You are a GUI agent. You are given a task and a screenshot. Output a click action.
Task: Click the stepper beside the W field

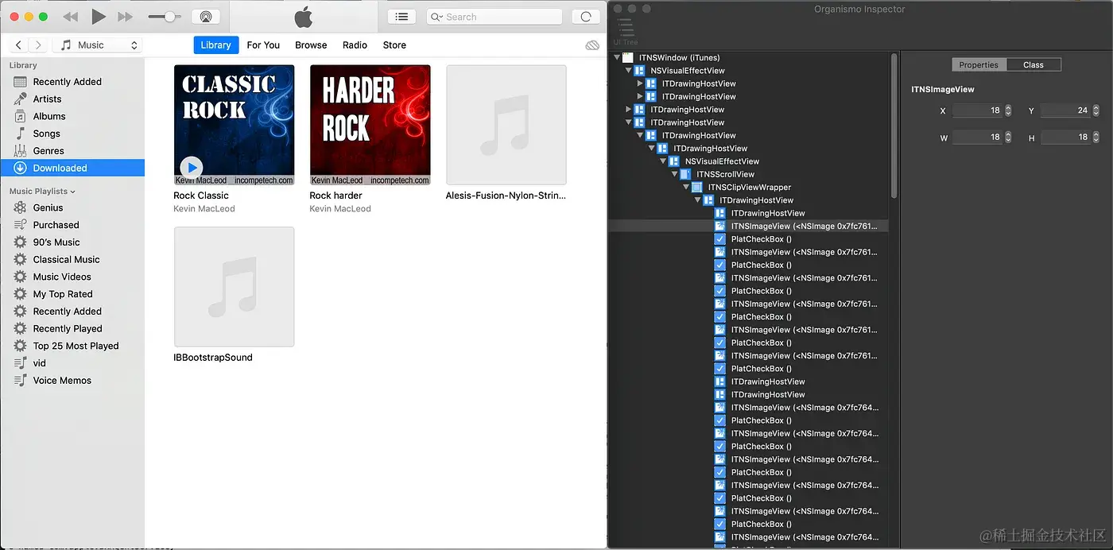1009,137
